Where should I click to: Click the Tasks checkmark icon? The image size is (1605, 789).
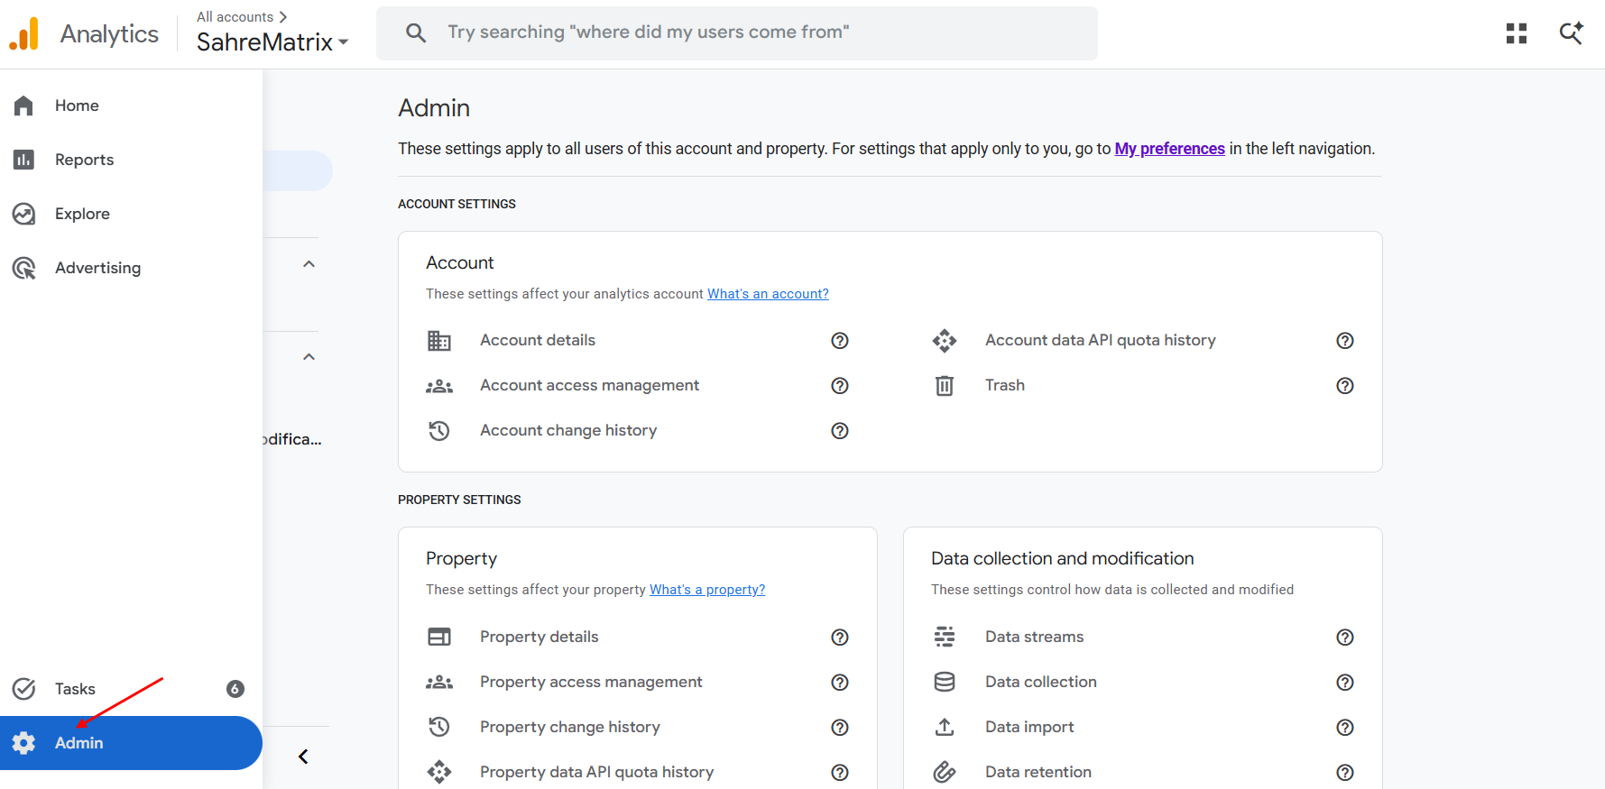click(23, 689)
